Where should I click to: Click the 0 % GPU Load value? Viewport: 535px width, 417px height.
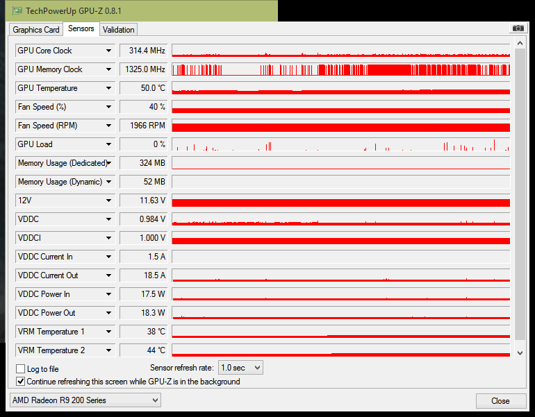pyautogui.click(x=144, y=144)
